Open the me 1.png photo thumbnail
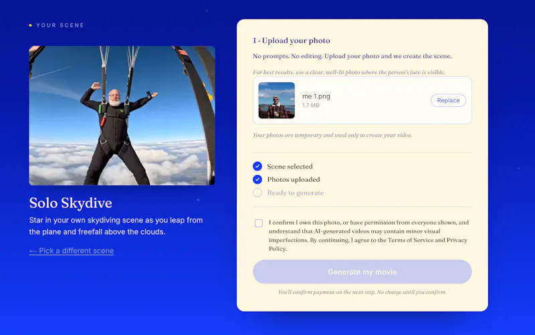The width and height of the screenshot is (535, 335). click(276, 100)
